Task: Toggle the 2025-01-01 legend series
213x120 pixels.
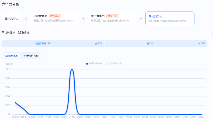Action: coord(94,63)
